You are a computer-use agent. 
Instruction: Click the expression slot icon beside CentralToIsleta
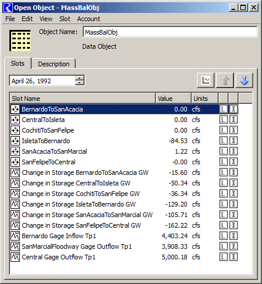pyautogui.click(x=15, y=120)
